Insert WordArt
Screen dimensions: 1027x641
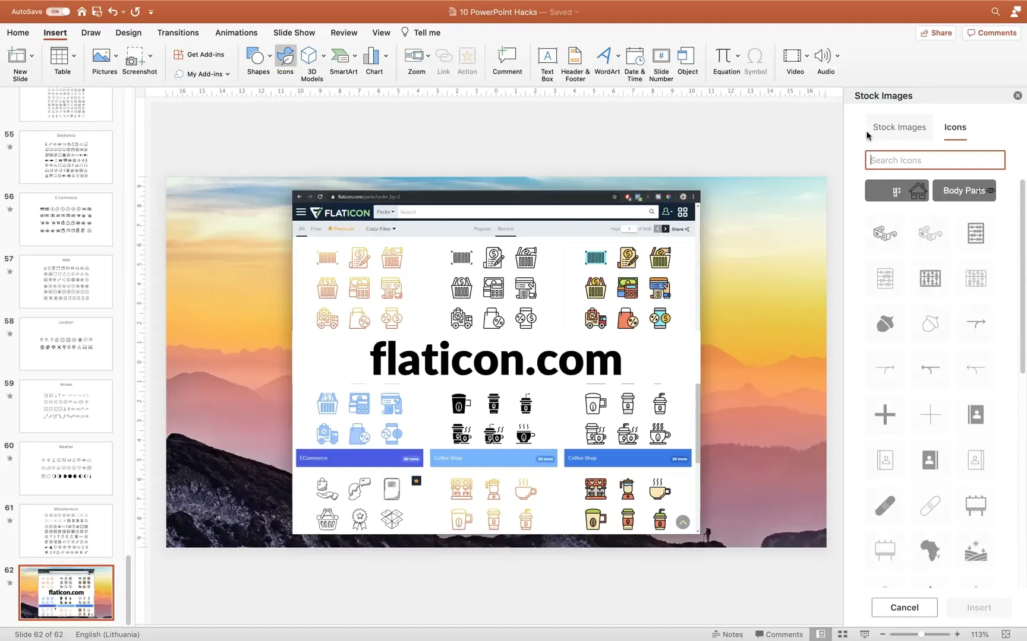click(x=604, y=61)
